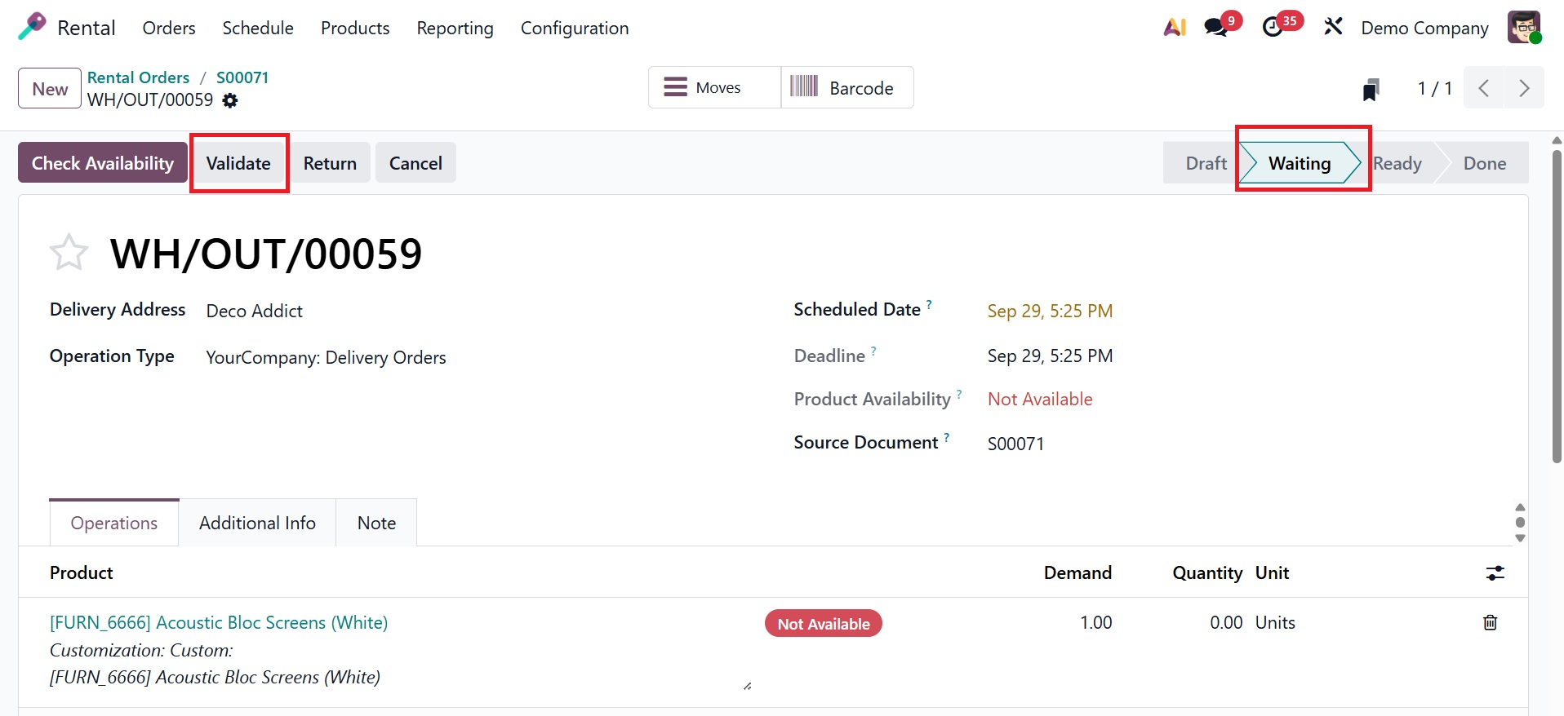Set status to Ready in statusbar
The image size is (1564, 716).
click(x=1397, y=163)
